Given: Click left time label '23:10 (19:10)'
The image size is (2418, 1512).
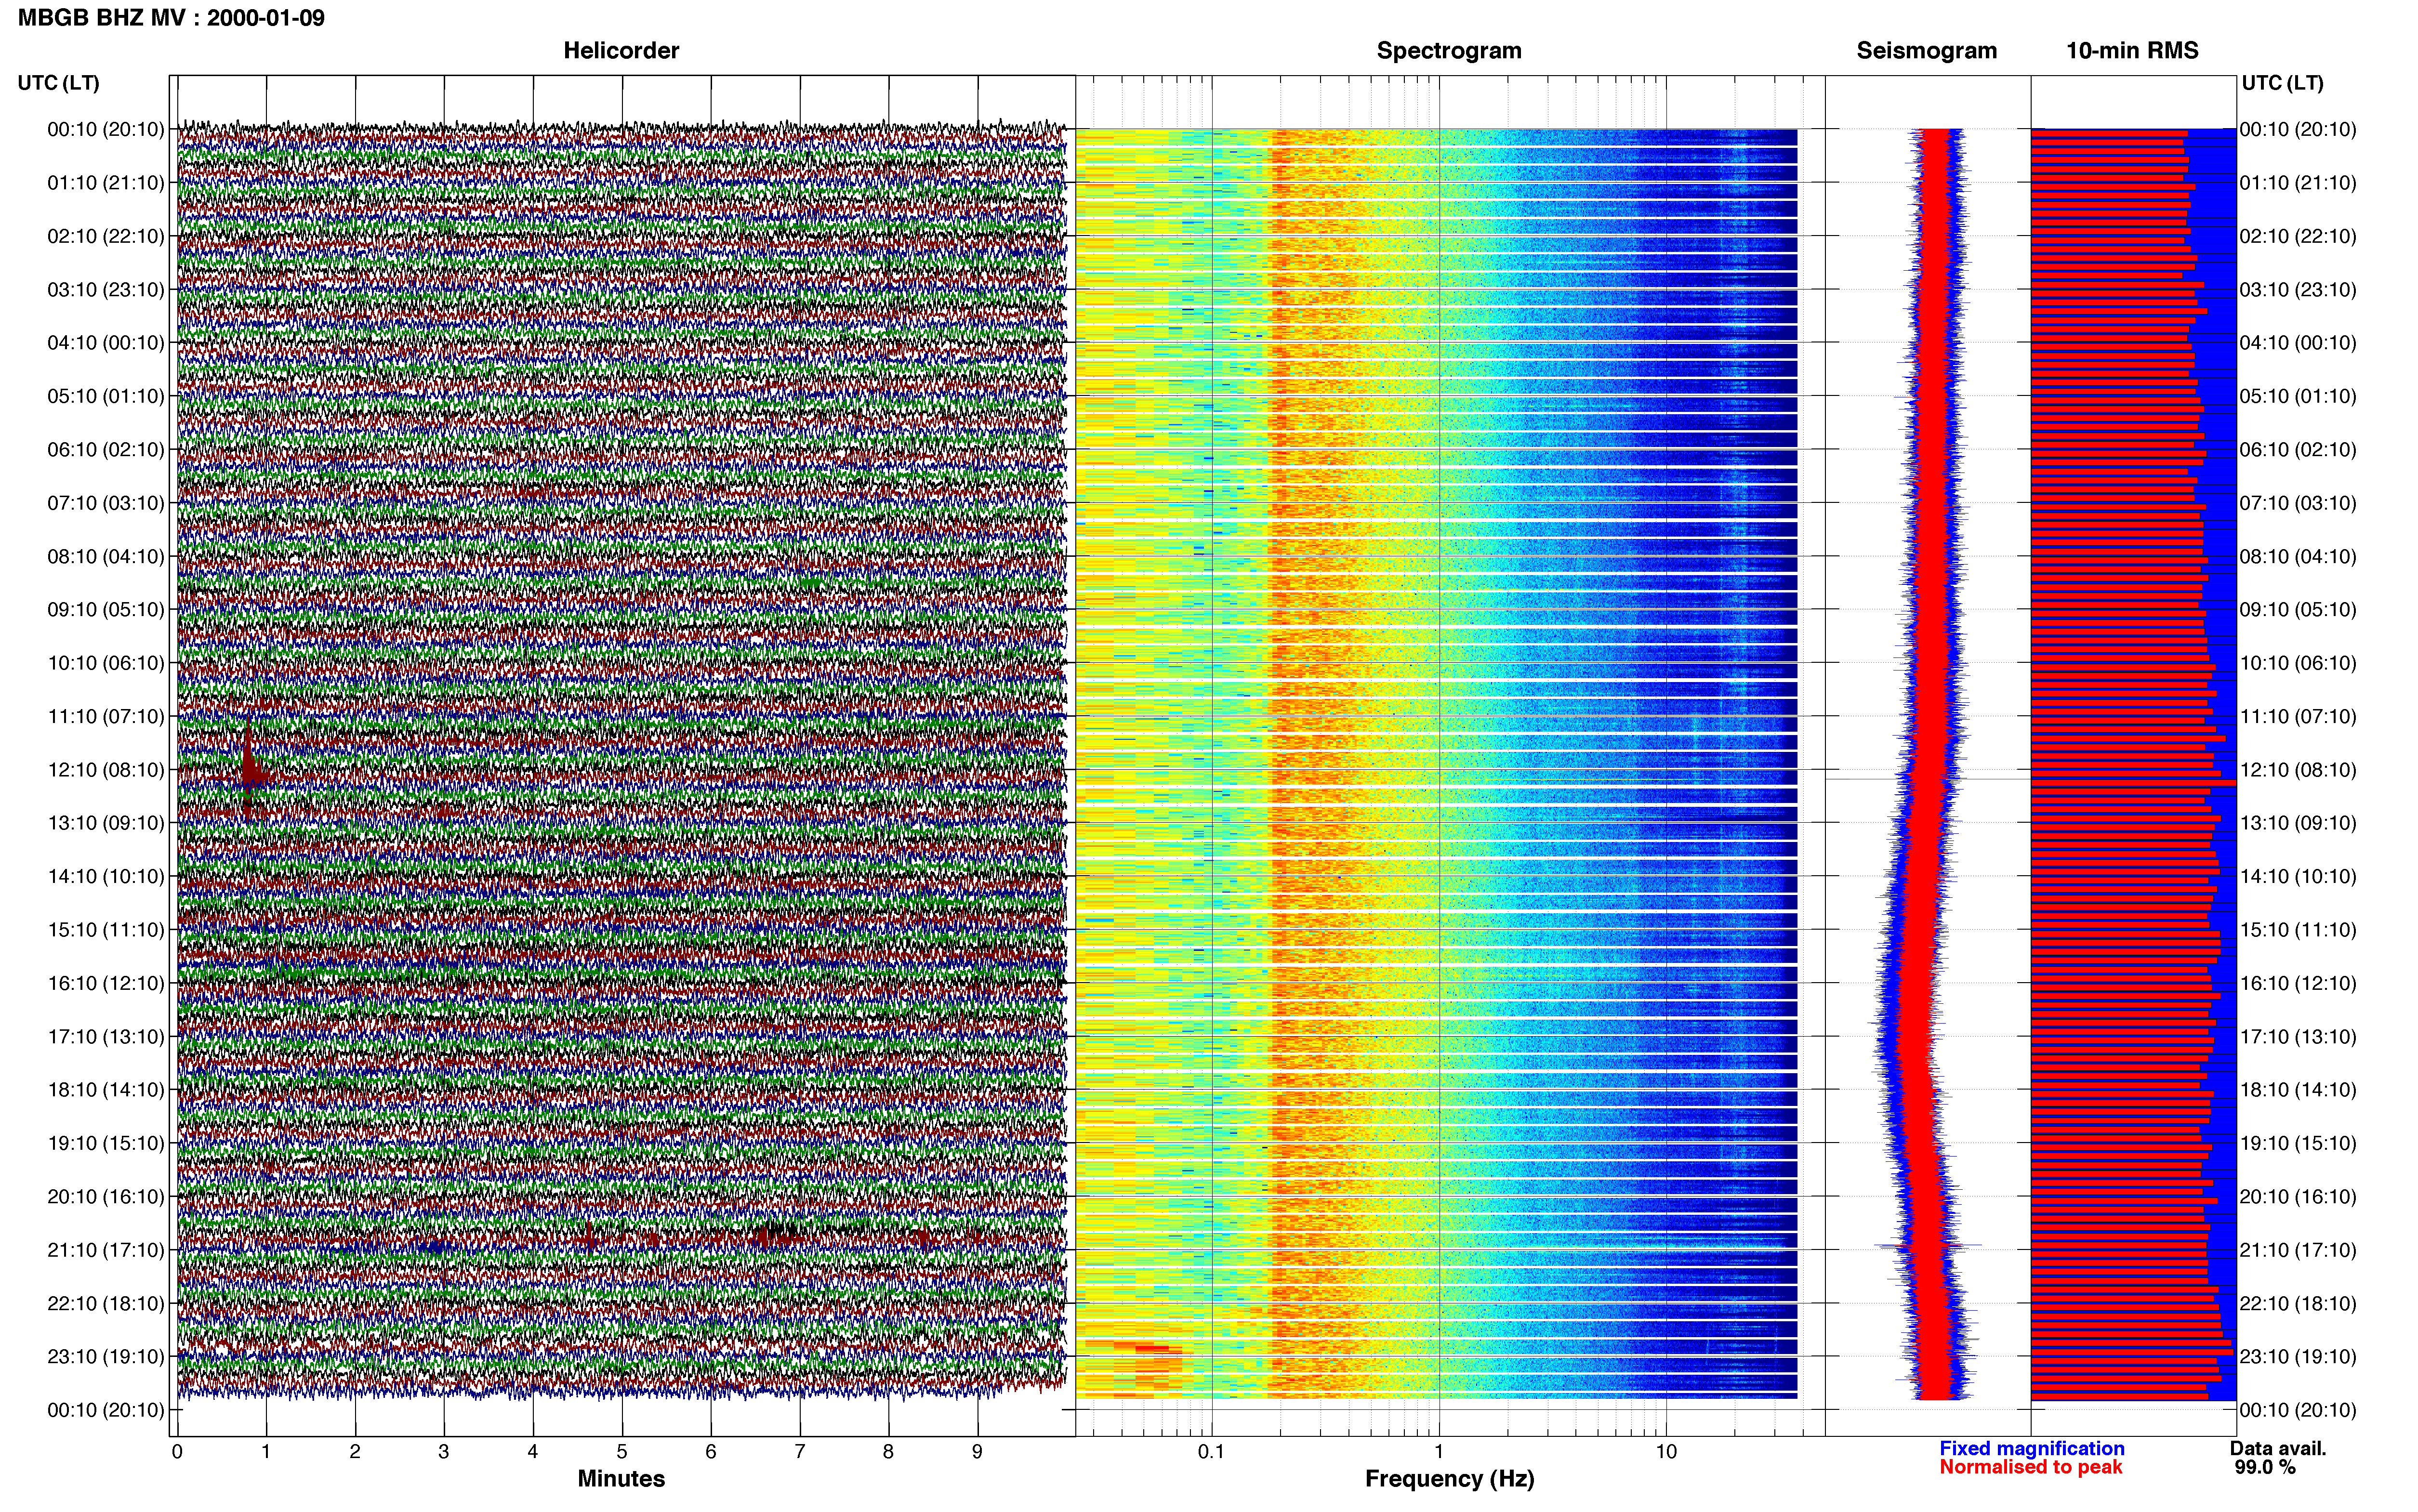Looking at the screenshot, I should click(106, 1357).
